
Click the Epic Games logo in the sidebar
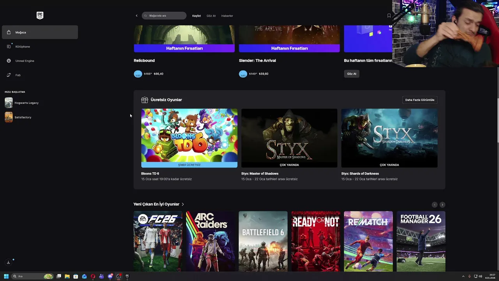pyautogui.click(x=40, y=15)
